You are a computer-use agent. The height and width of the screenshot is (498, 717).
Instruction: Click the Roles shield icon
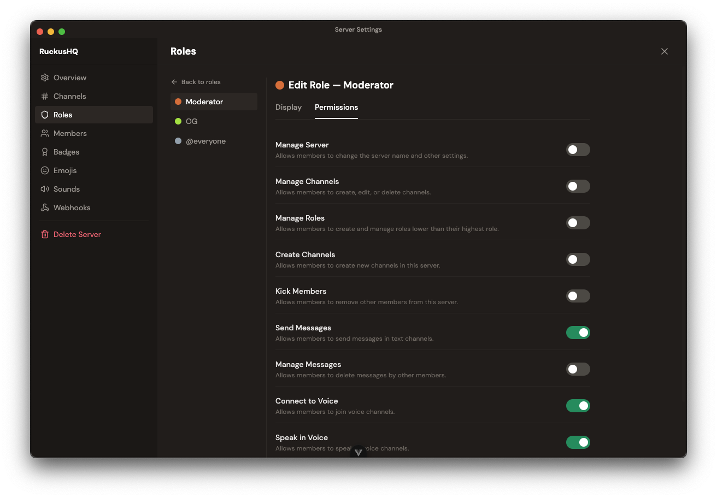tap(45, 115)
